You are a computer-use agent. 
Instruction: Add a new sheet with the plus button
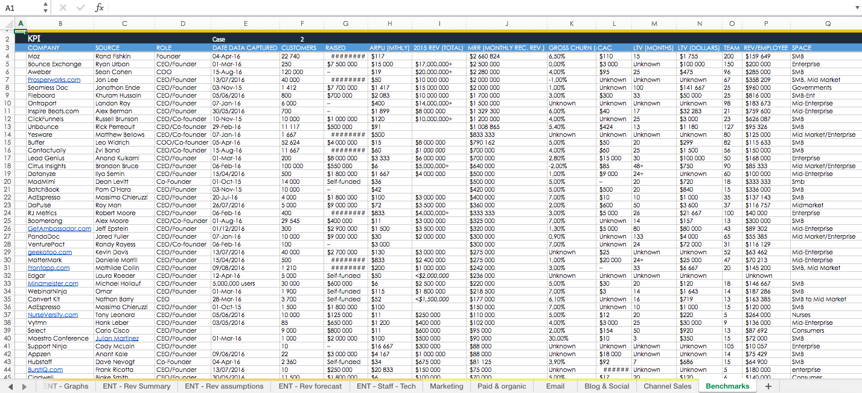tap(768, 386)
